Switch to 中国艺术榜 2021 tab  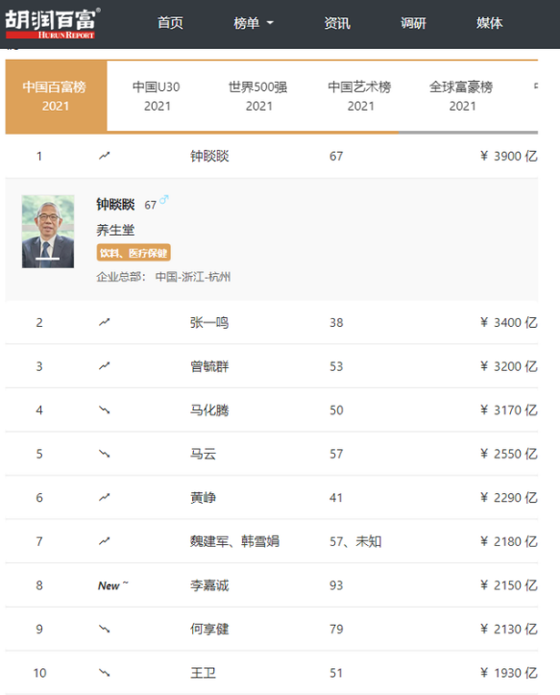pos(360,96)
